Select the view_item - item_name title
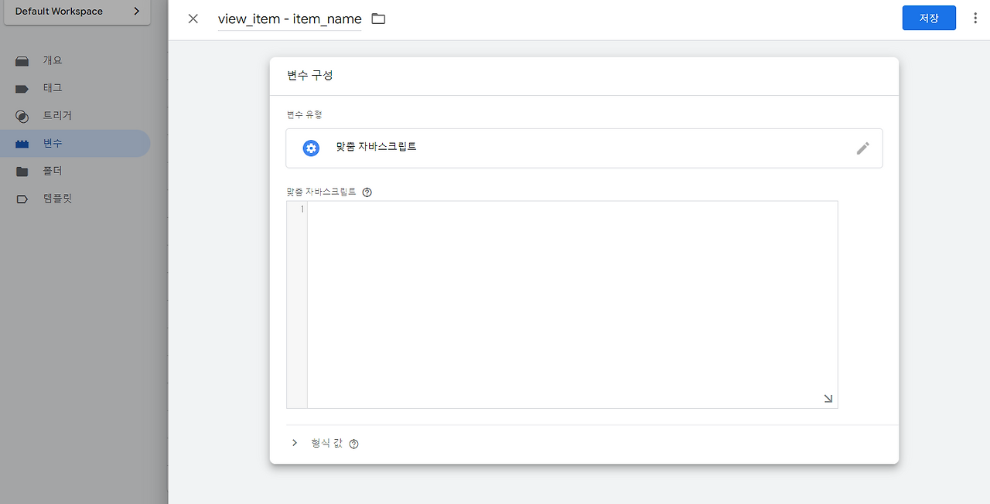 [x=289, y=19]
